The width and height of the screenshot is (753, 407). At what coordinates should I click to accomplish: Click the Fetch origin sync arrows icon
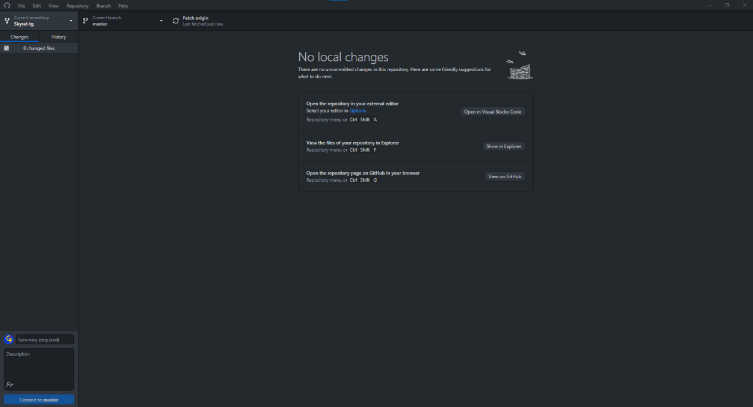coord(176,21)
